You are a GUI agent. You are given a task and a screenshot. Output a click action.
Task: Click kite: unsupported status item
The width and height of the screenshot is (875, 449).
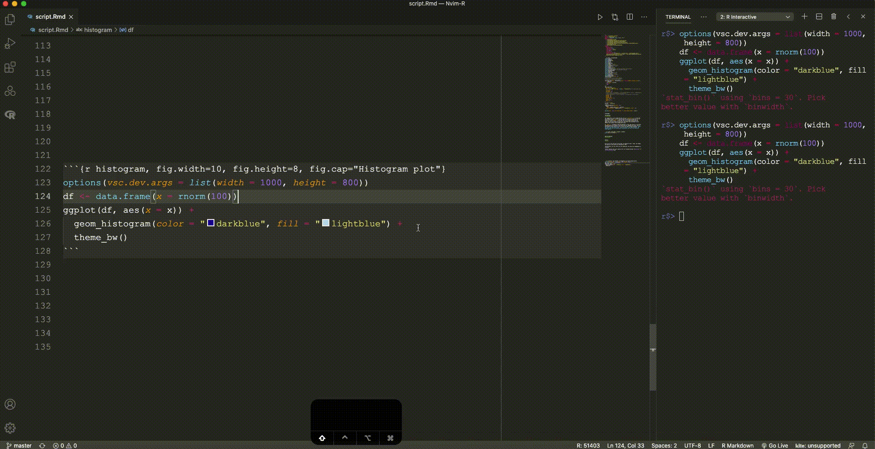click(x=818, y=445)
